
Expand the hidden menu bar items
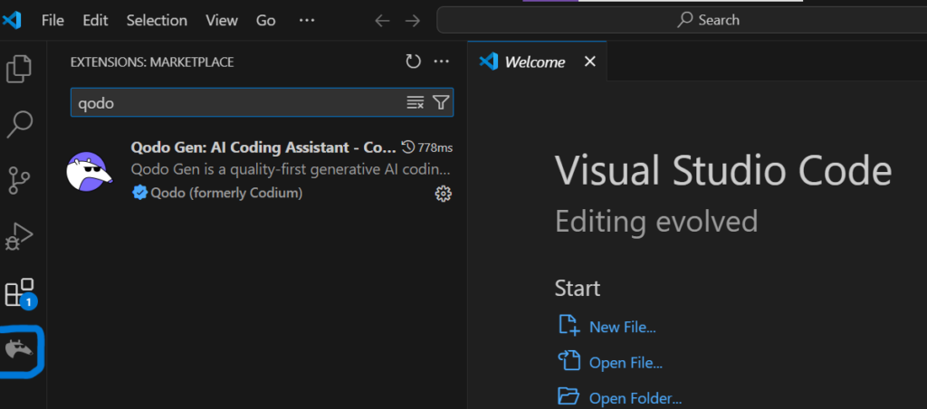[x=307, y=20]
